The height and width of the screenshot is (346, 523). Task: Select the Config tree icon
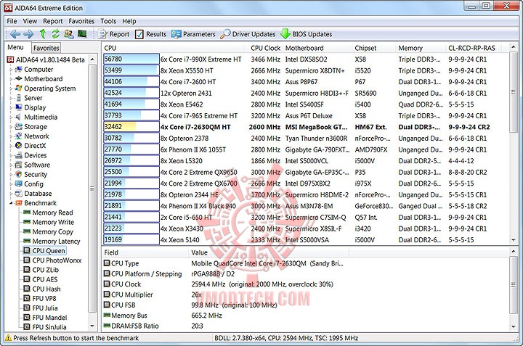point(19,184)
